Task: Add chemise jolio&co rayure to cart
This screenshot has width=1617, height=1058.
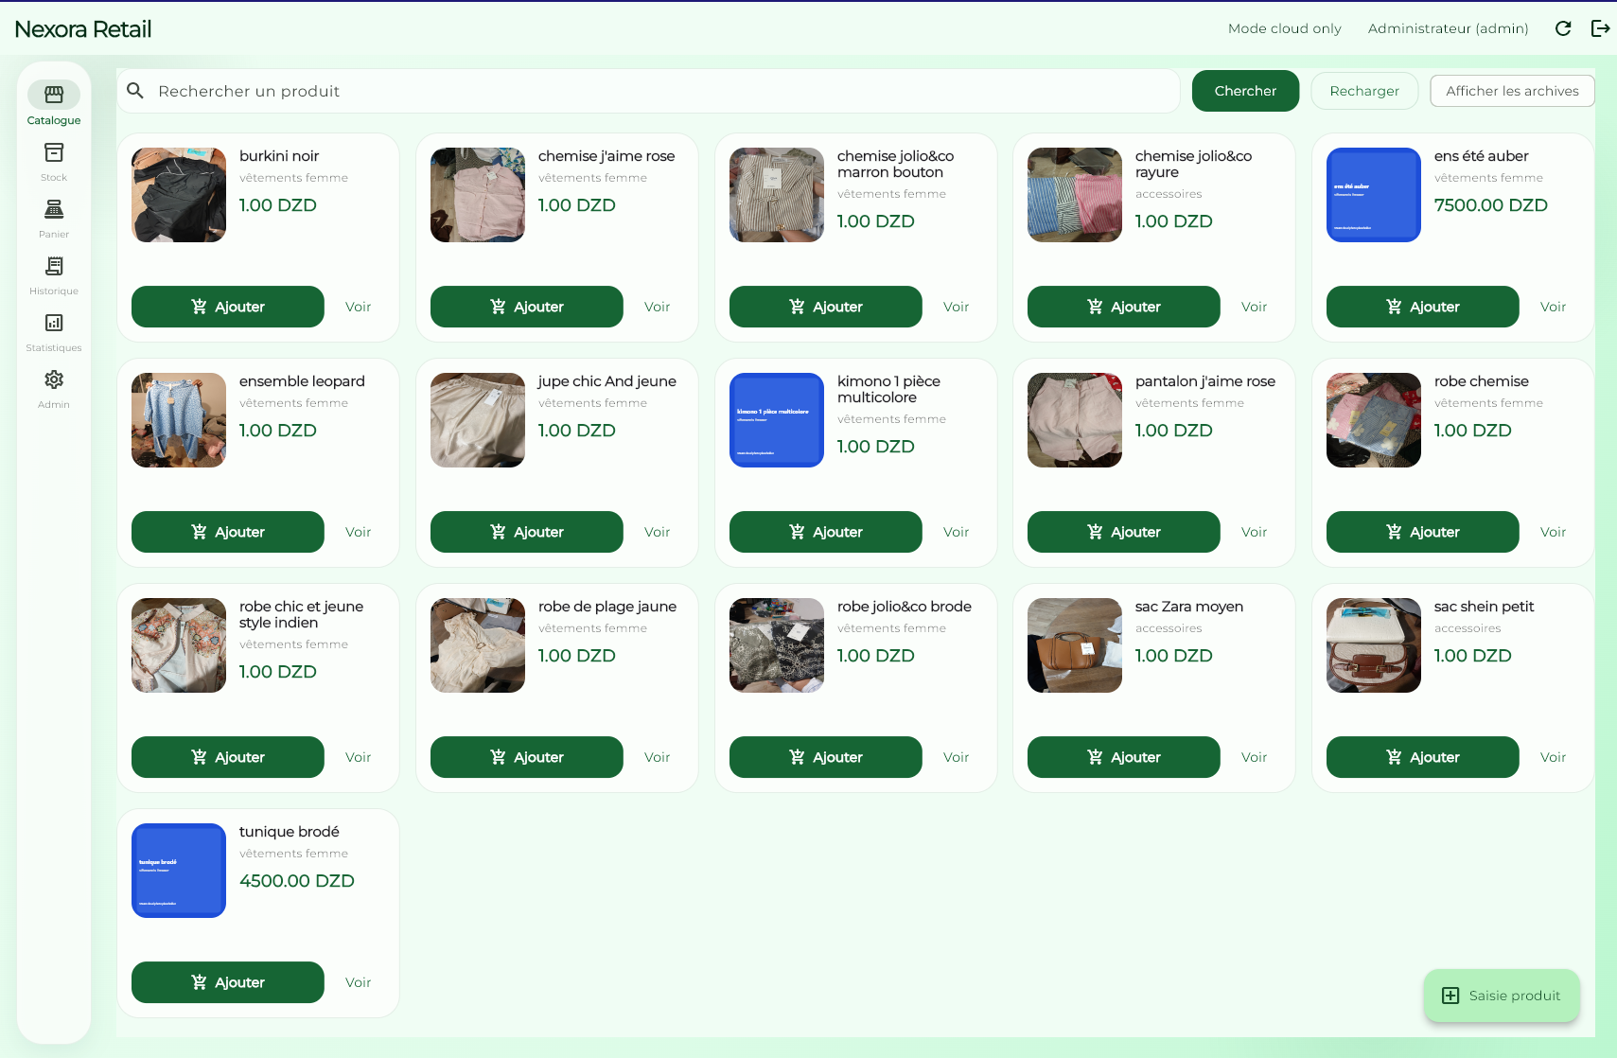Action: (1124, 307)
